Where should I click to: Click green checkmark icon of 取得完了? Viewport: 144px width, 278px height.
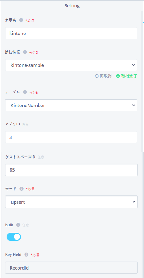pos(118,76)
